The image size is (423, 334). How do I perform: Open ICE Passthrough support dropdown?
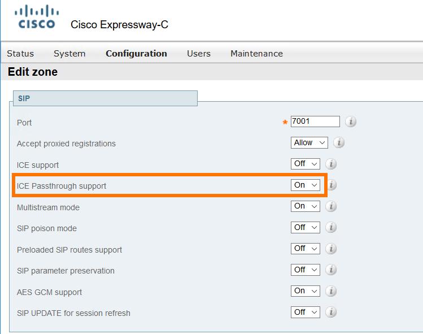pyautogui.click(x=306, y=185)
